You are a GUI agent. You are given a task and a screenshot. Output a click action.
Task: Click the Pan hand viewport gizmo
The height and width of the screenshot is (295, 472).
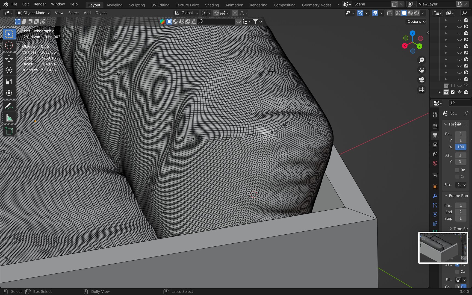422,70
